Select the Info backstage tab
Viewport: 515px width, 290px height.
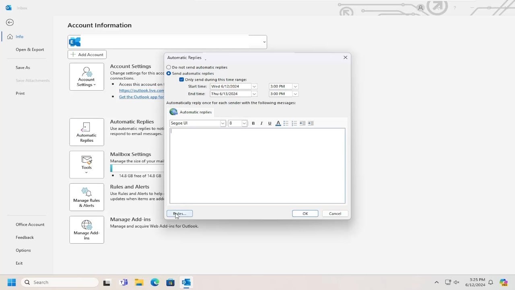point(19,37)
